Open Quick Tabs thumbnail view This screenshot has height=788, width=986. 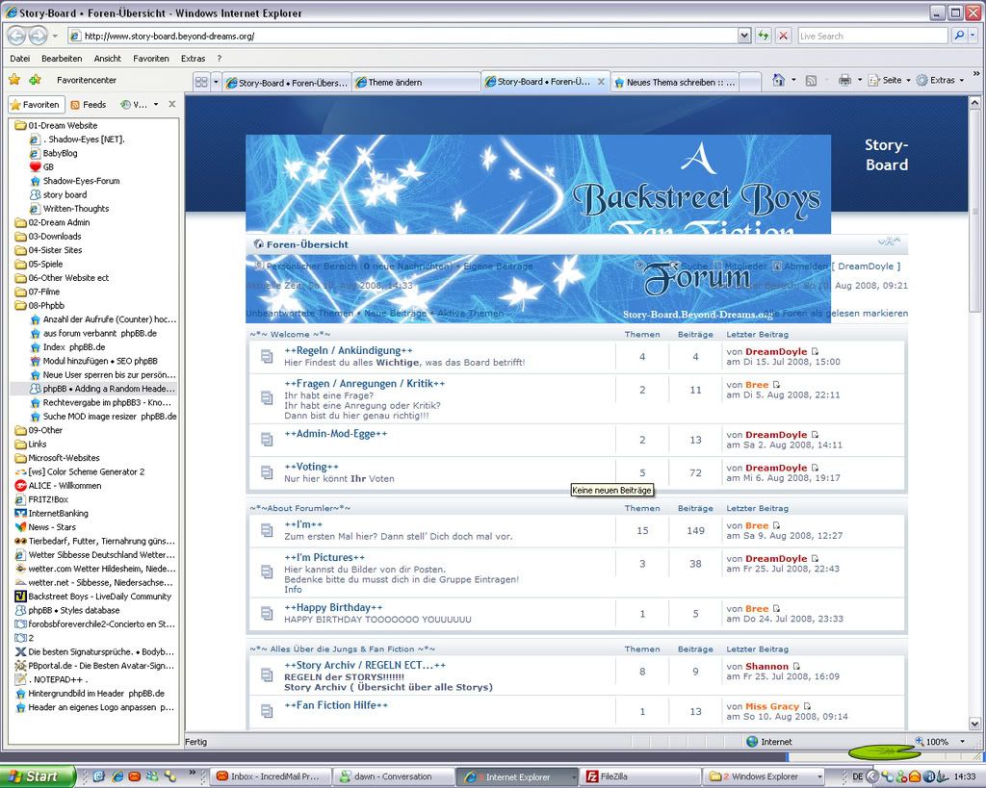click(201, 82)
